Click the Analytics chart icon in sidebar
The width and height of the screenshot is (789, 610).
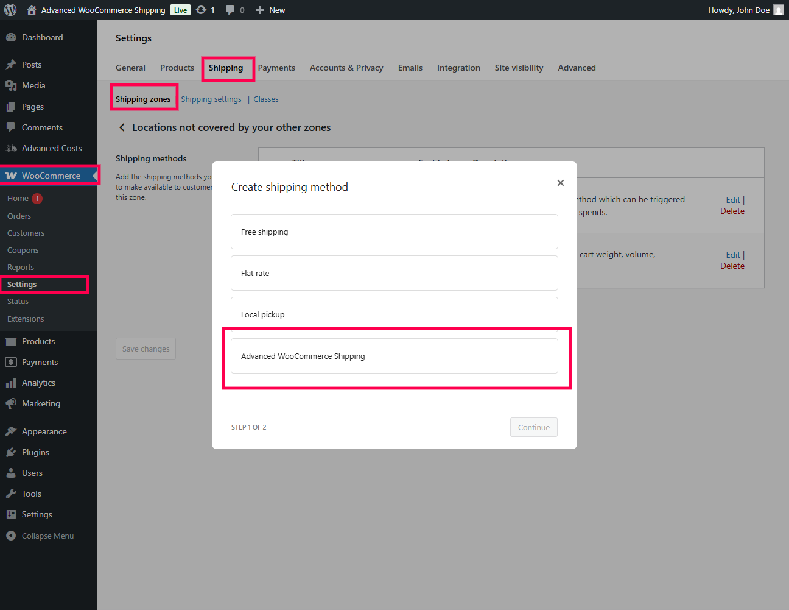point(12,382)
